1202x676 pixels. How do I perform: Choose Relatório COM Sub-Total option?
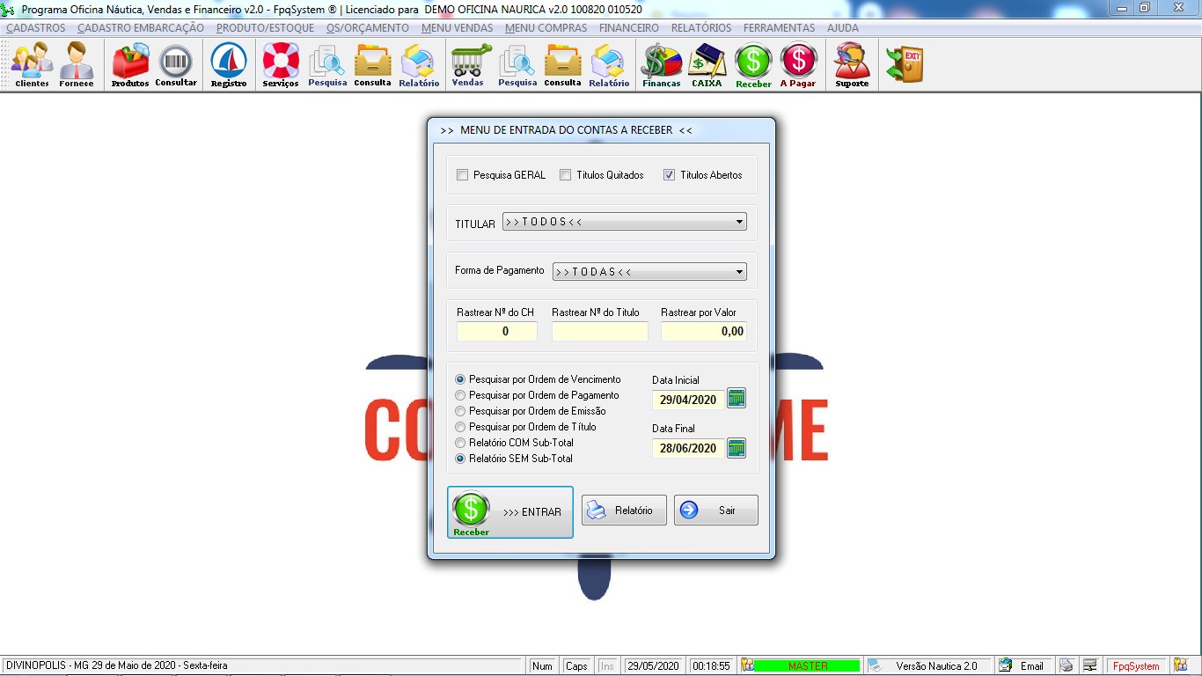[514, 443]
